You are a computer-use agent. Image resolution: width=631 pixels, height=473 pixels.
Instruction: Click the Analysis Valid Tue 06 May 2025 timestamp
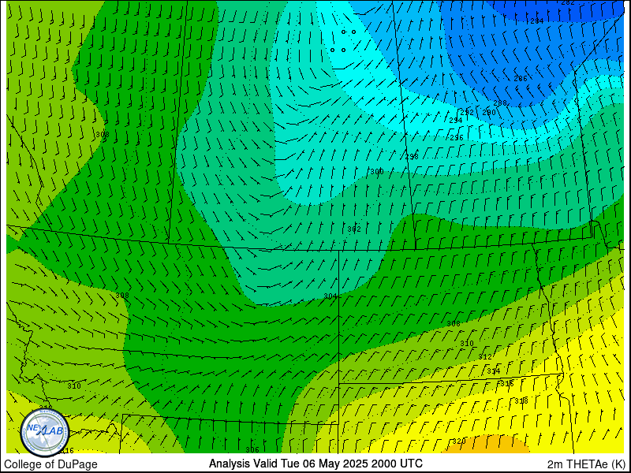(x=315, y=464)
